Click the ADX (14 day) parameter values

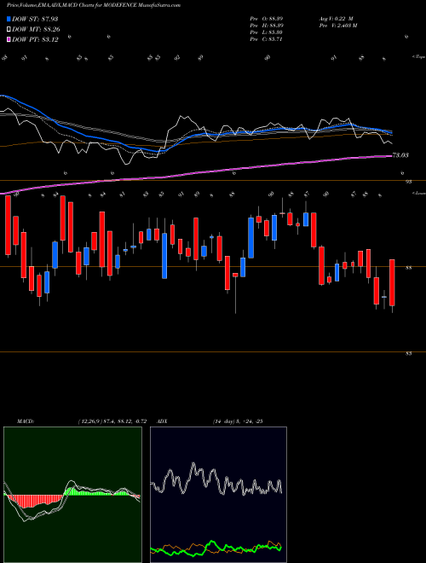point(238,421)
